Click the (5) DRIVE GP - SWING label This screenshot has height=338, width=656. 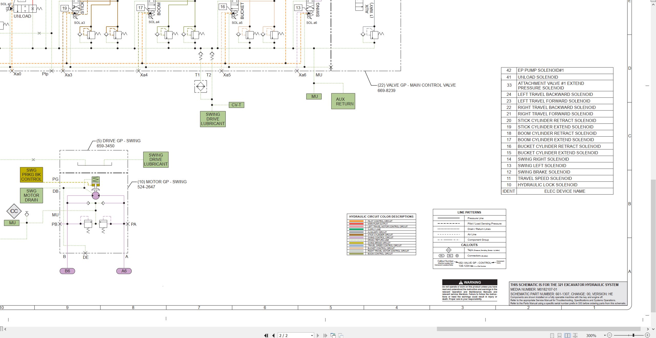(x=118, y=143)
